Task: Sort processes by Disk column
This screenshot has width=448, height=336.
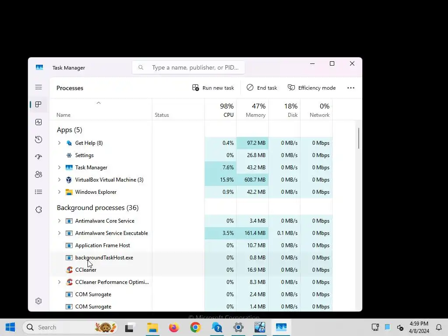Action: (x=284, y=110)
